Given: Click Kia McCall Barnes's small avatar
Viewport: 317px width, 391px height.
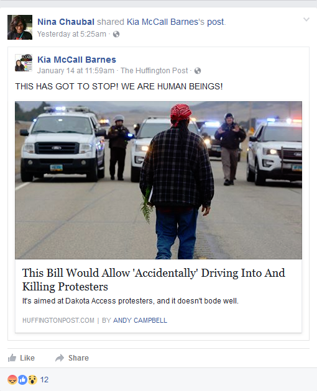Looking at the screenshot, I should click(x=24, y=63).
